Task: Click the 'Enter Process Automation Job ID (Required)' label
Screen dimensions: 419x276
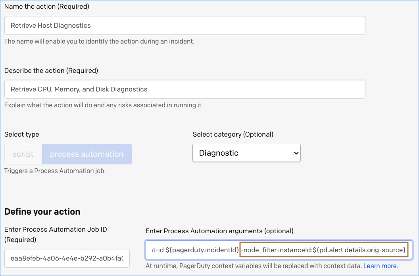Action: (x=56, y=234)
